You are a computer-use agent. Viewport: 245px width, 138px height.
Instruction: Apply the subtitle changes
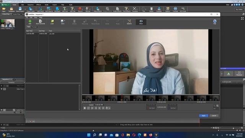203,116
